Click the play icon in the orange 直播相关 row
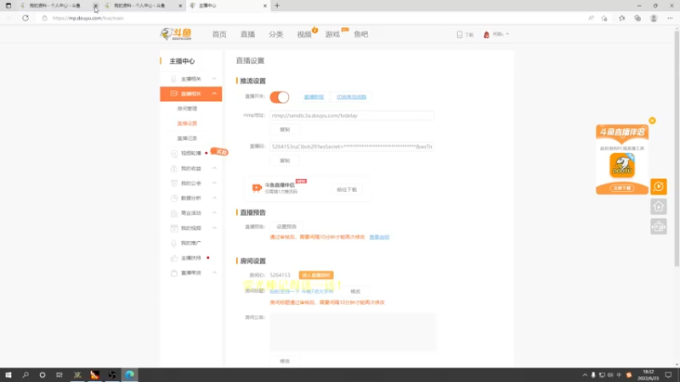This screenshot has height=382, width=680. (x=174, y=93)
